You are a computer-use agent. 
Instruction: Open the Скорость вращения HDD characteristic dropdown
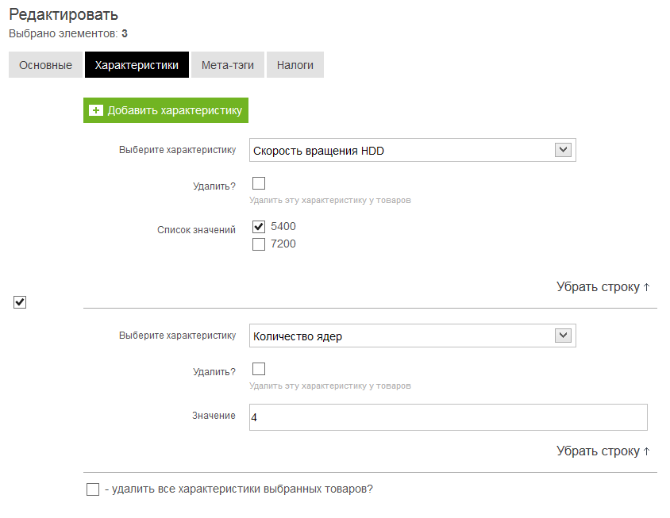coord(412,150)
